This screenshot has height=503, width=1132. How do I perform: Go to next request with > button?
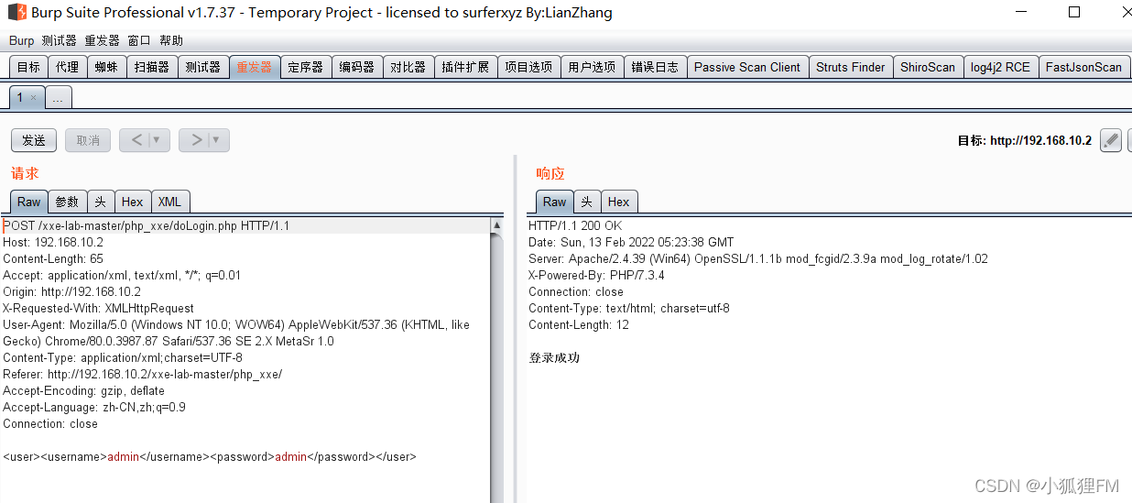coord(196,140)
